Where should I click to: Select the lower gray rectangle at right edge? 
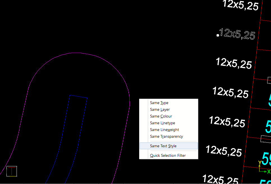265,139
